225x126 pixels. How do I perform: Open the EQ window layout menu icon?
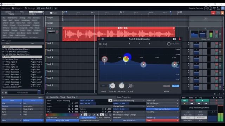(x=103, y=39)
